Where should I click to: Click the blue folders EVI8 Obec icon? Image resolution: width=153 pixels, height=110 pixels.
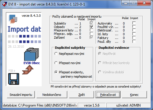31,54
